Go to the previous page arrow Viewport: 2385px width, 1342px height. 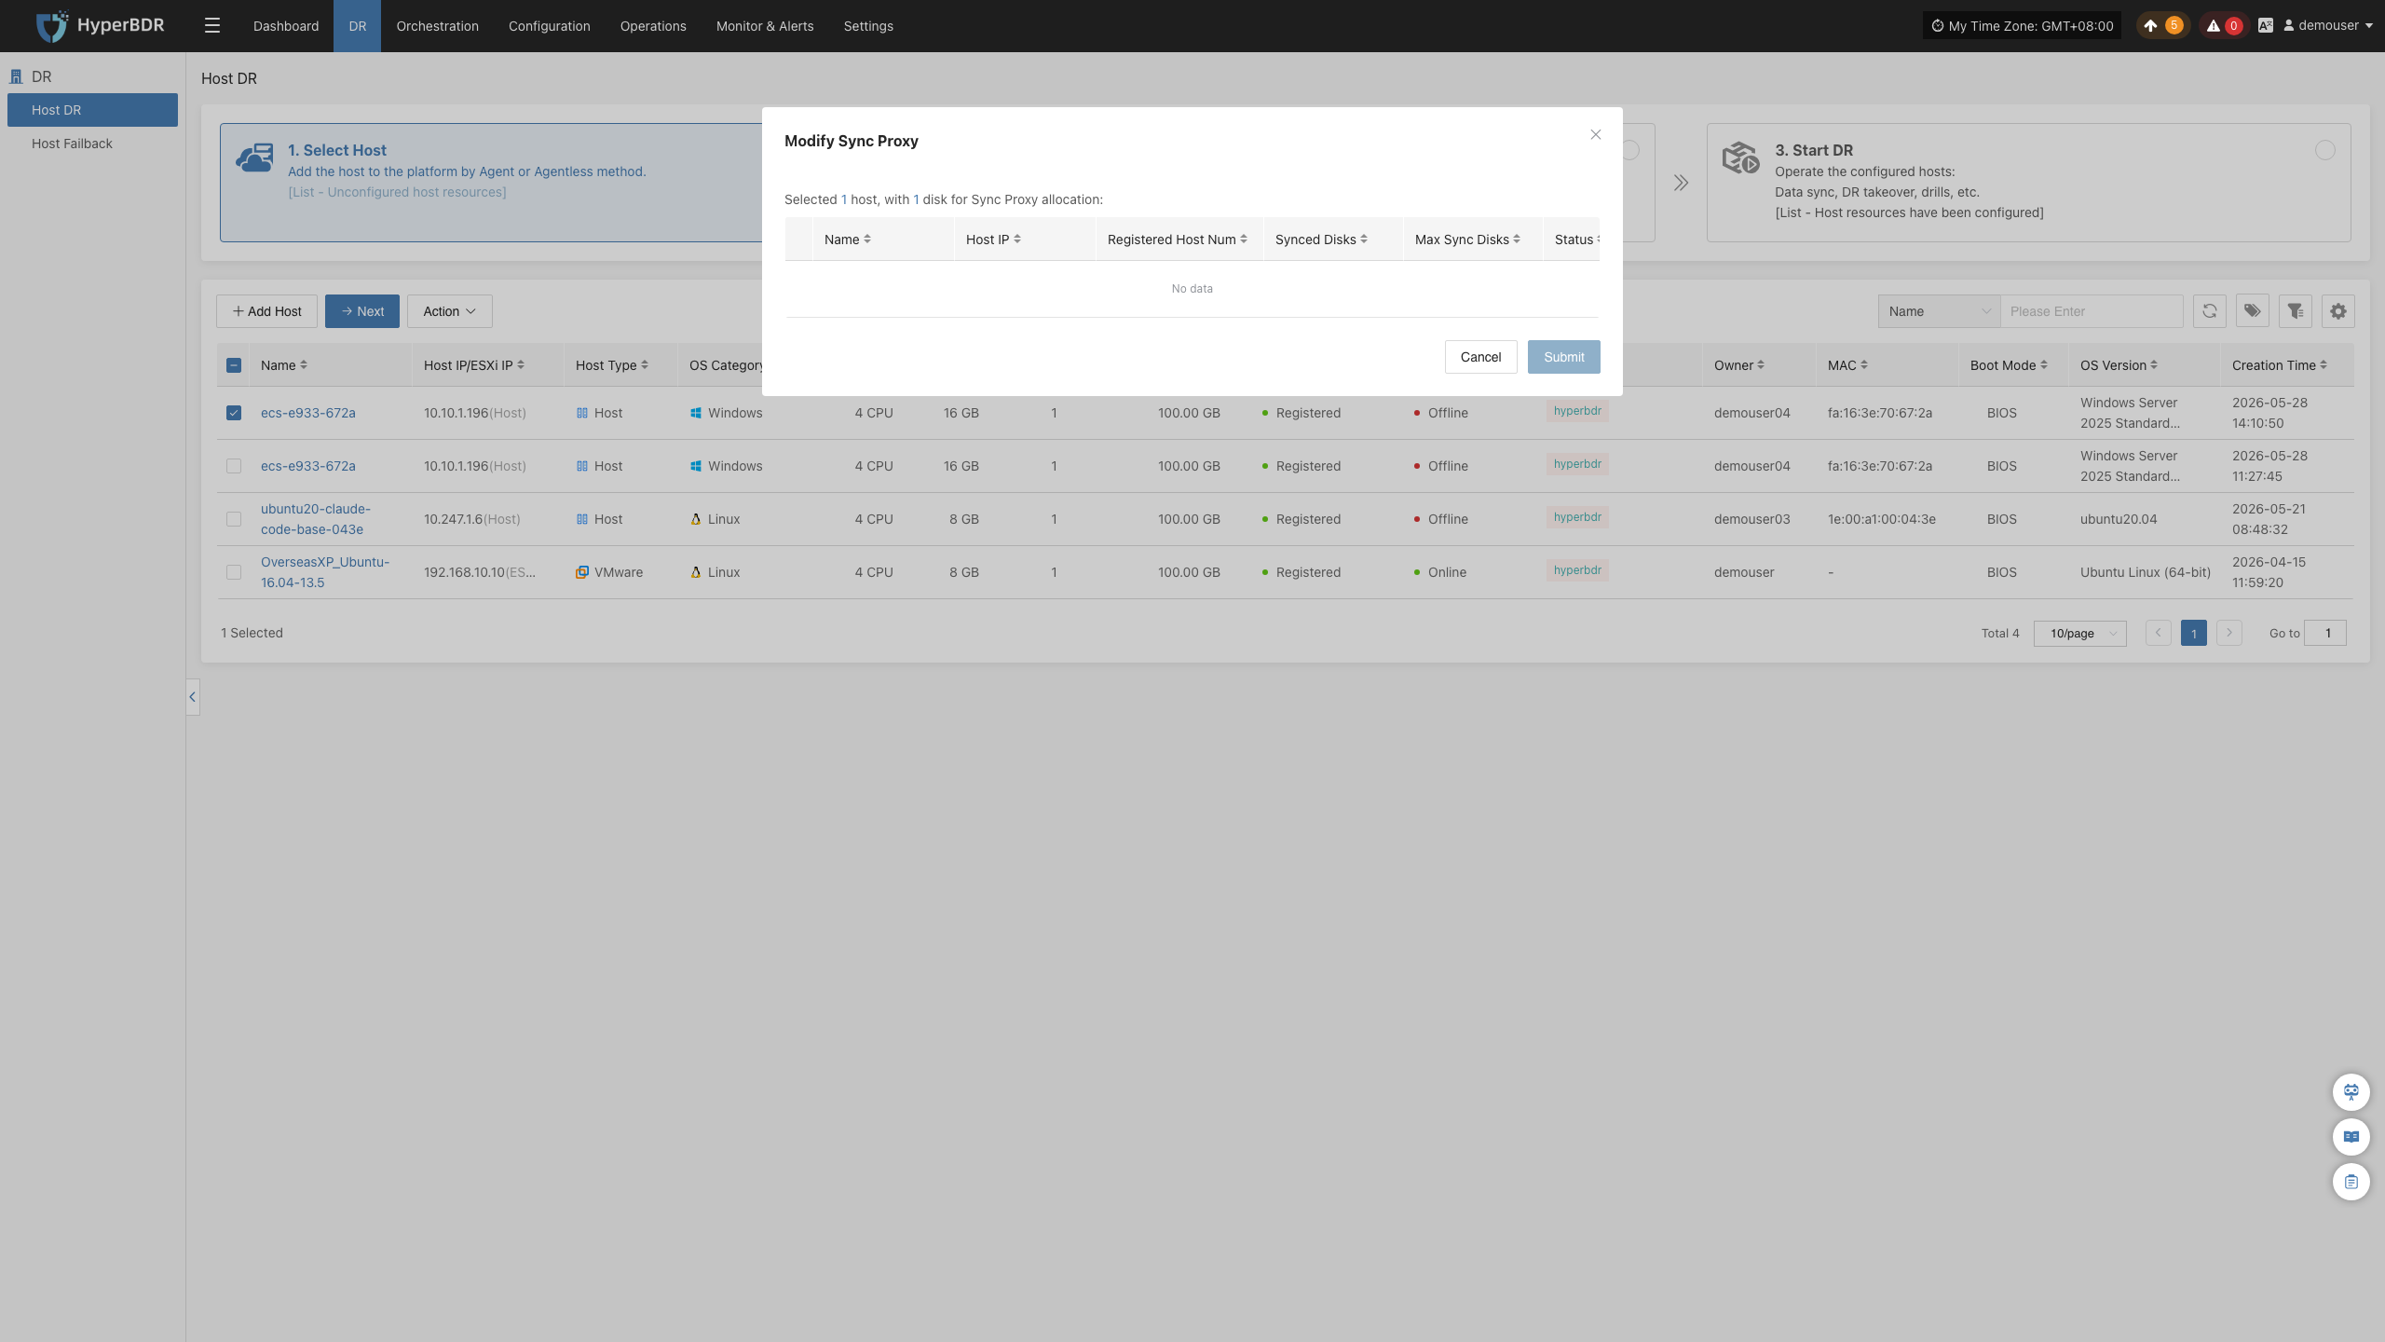pos(2159,633)
